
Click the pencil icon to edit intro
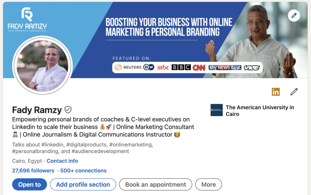tap(294, 92)
